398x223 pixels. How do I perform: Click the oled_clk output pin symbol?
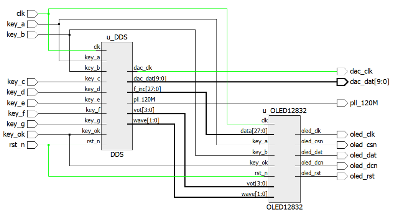pos(342,134)
